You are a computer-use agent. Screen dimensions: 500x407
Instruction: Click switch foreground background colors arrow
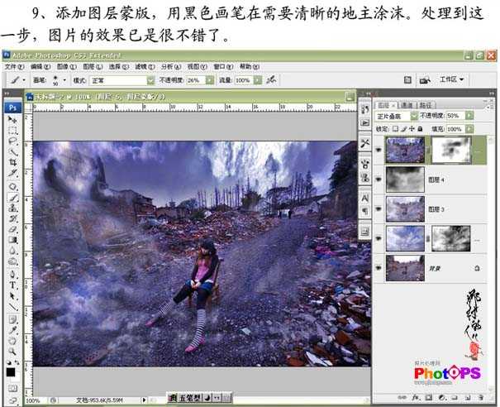point(17,363)
